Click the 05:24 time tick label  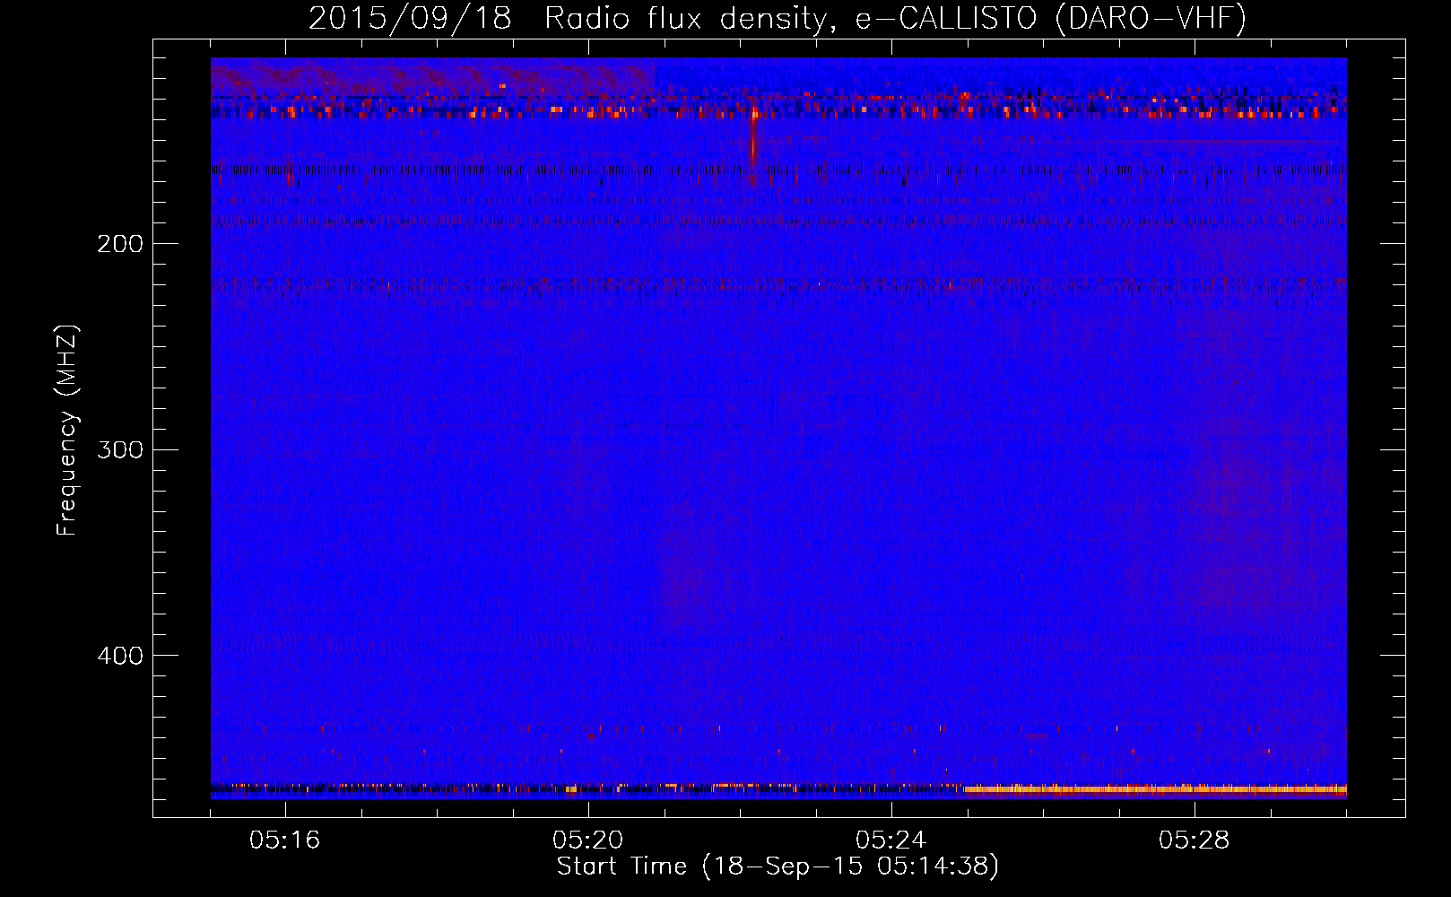(x=891, y=840)
